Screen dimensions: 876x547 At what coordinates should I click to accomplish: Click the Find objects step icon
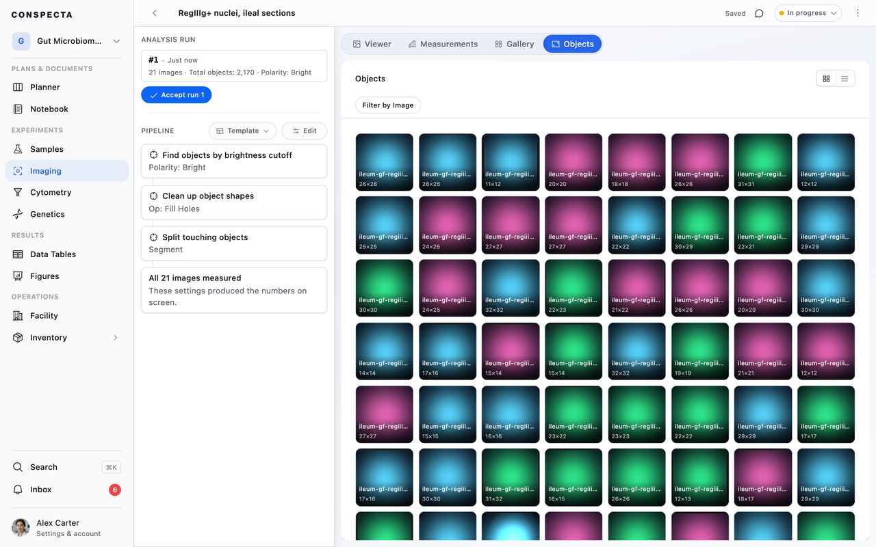(x=153, y=155)
